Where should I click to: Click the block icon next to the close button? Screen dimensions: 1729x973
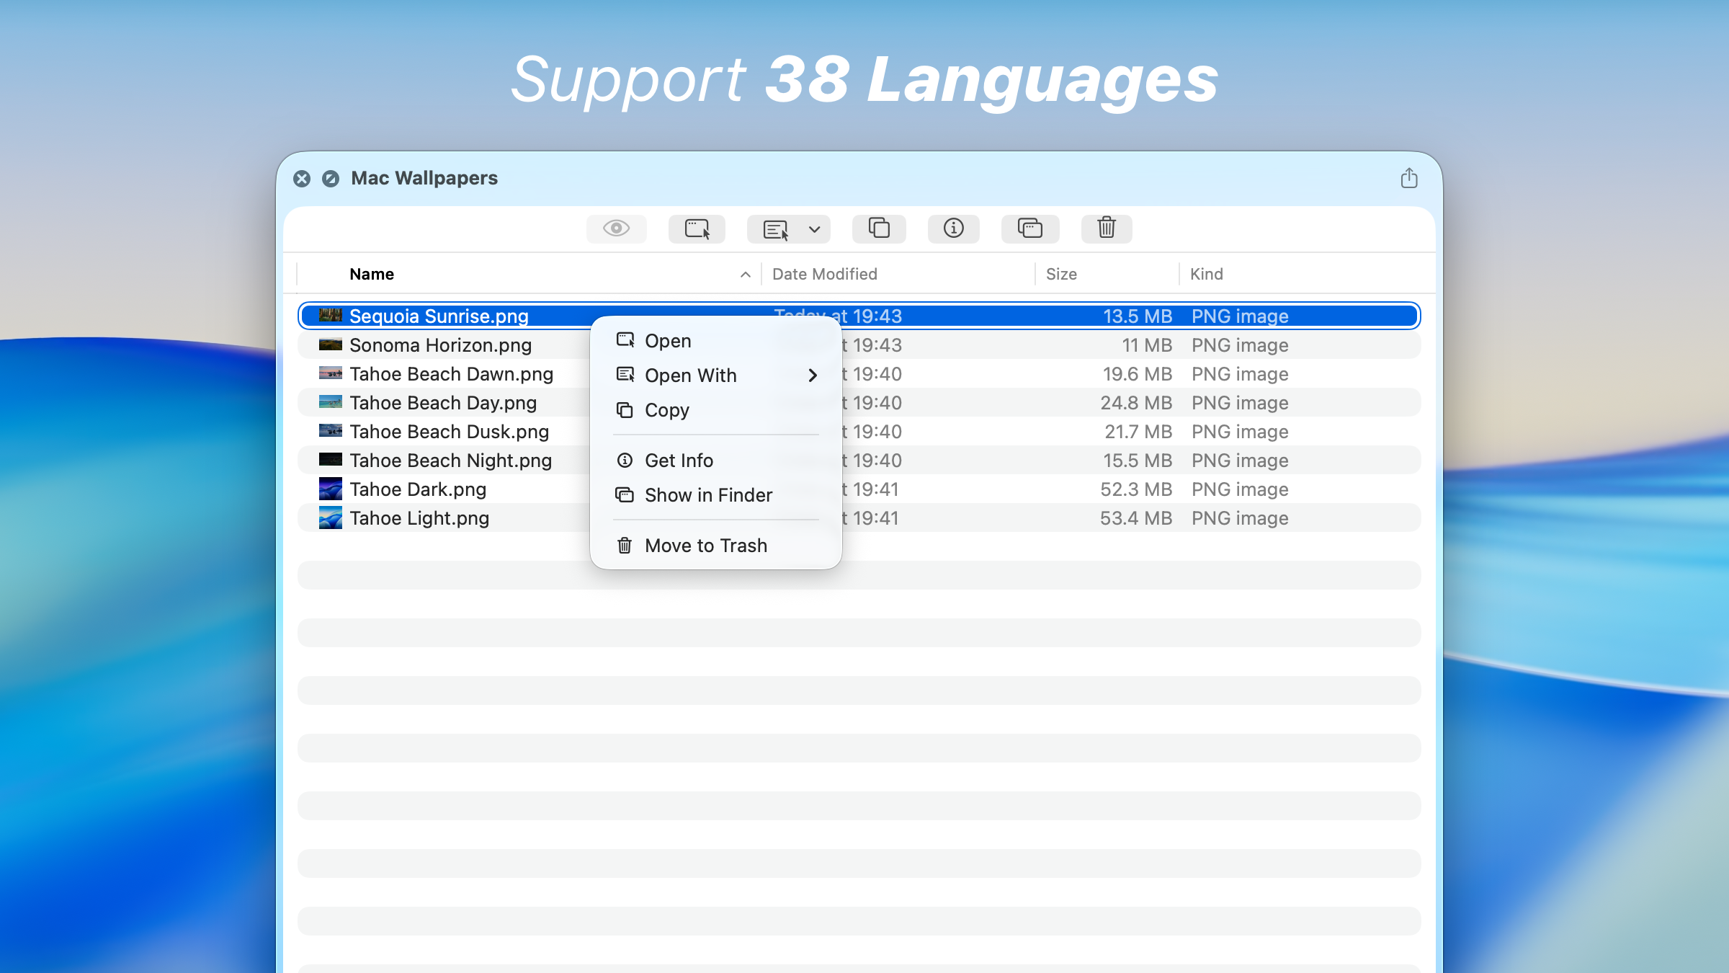coord(331,179)
